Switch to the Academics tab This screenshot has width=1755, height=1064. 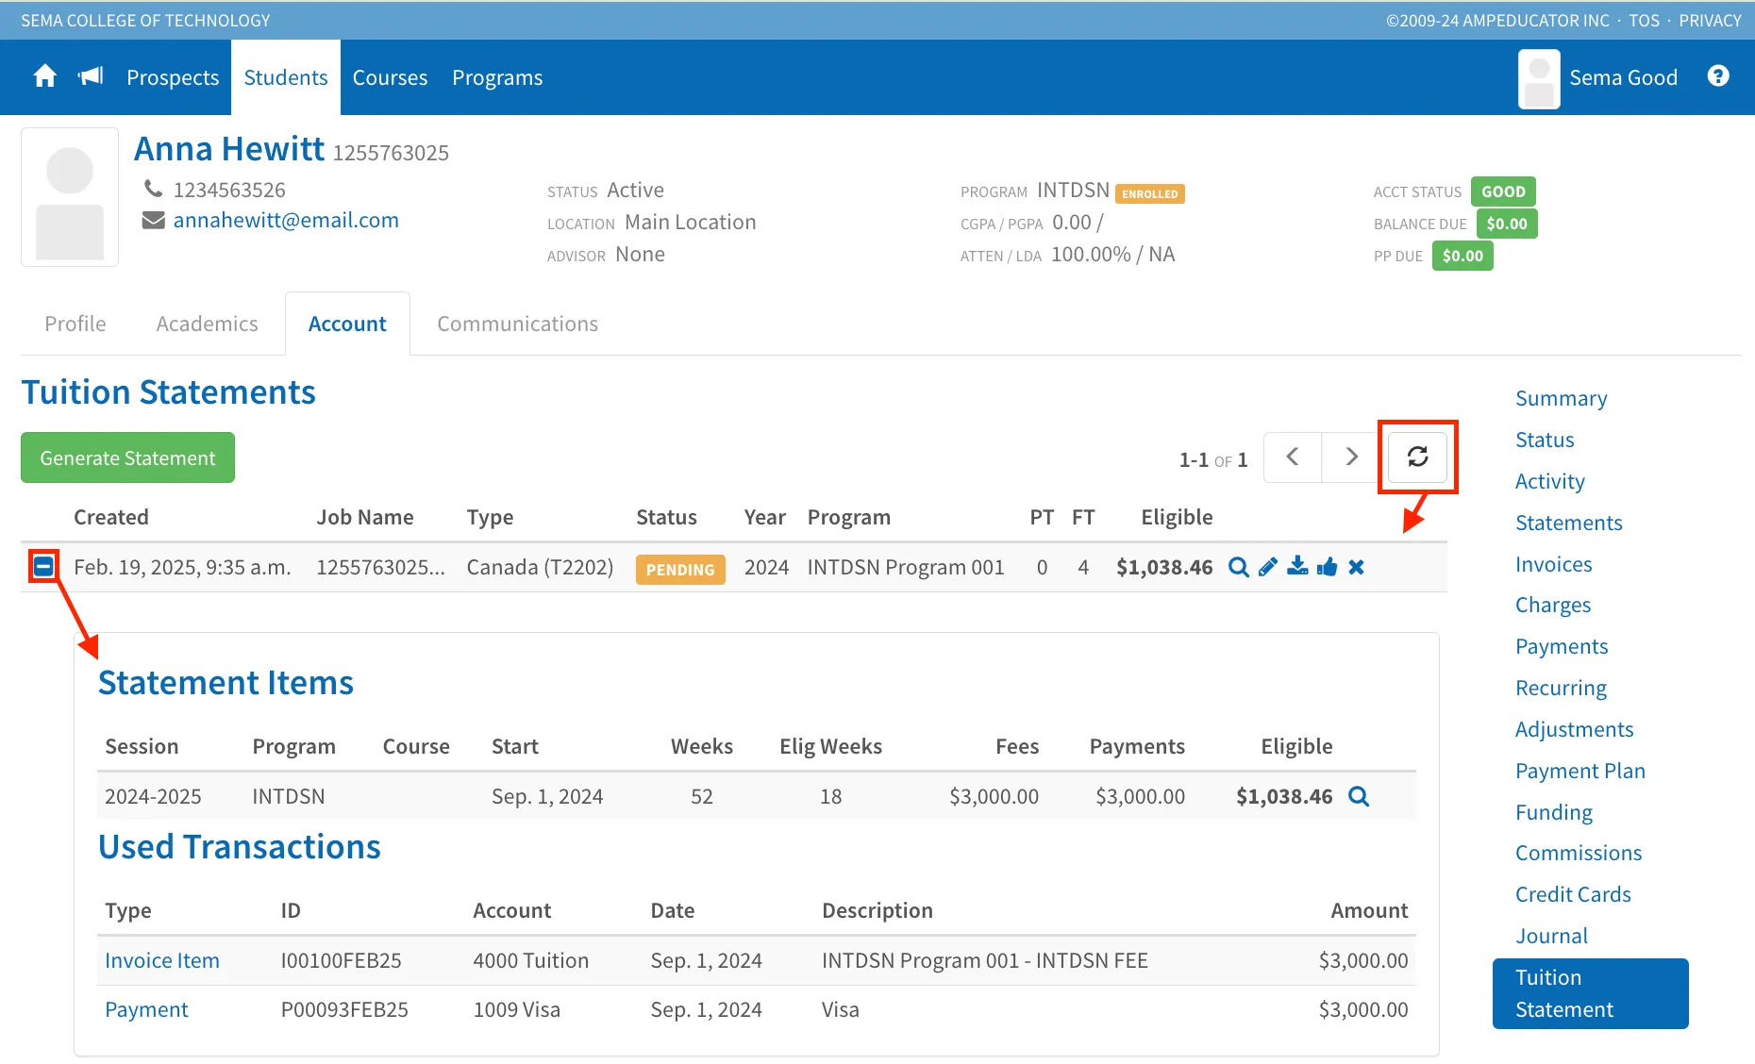pos(207,324)
